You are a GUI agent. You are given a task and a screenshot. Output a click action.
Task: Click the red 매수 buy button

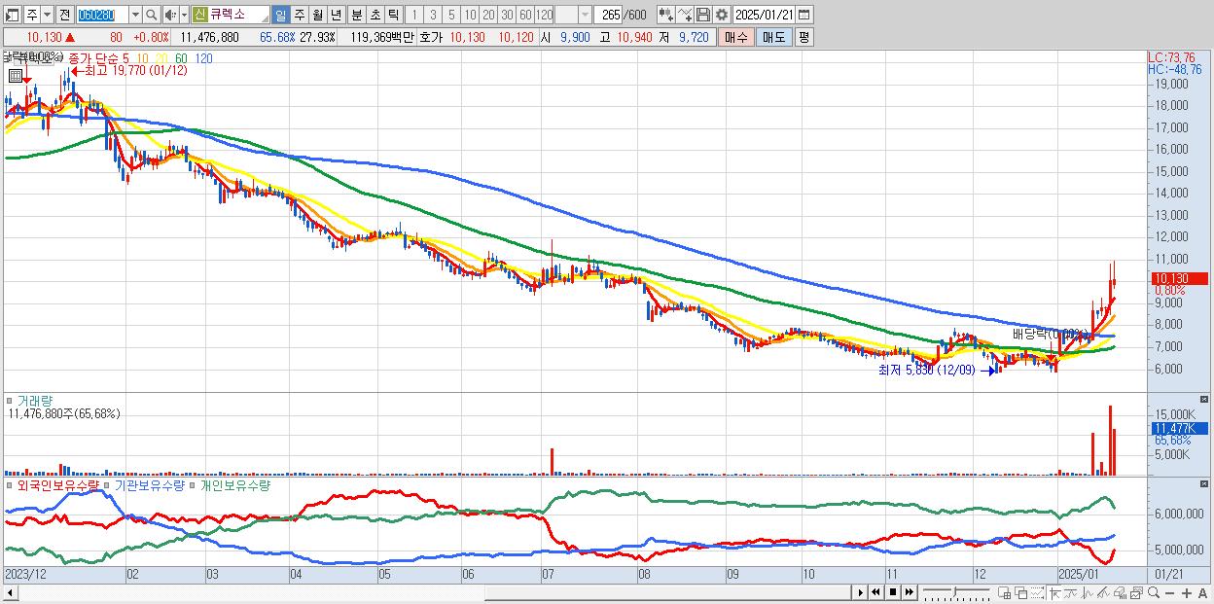[x=735, y=37]
